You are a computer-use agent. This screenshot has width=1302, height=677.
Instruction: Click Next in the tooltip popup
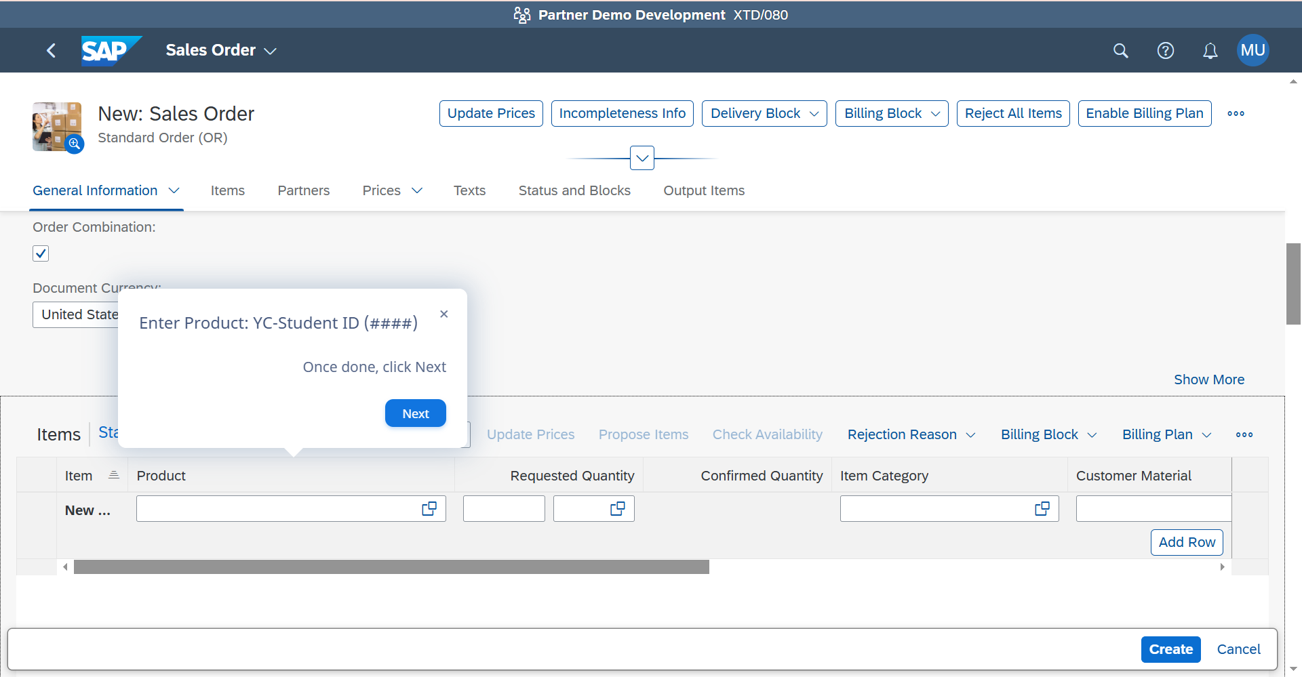415,413
